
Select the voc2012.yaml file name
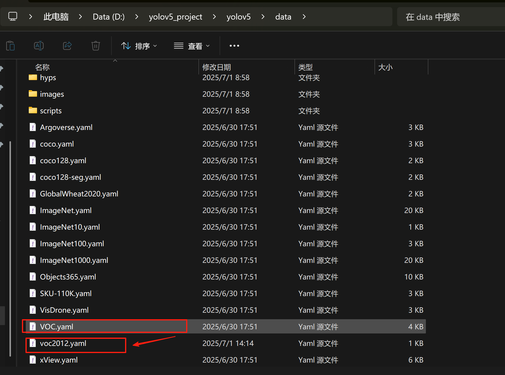coord(63,343)
